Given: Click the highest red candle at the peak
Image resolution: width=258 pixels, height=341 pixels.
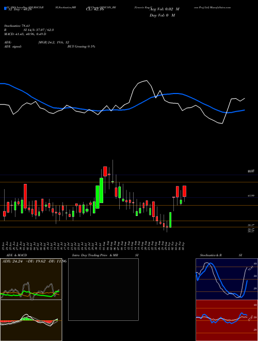Looking at the screenshot, I should pyautogui.click(x=105, y=171).
